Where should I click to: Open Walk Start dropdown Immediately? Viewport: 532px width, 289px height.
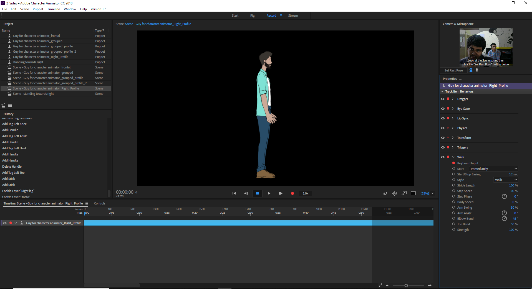[x=493, y=169]
